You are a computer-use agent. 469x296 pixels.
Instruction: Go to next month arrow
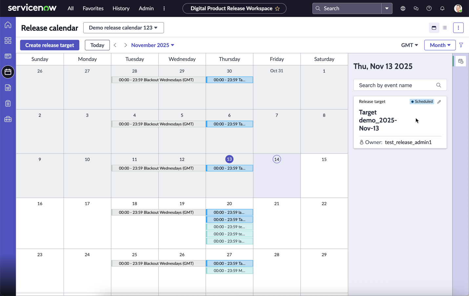click(125, 45)
